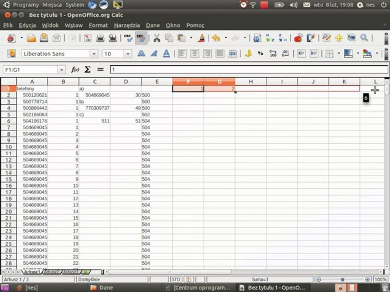Increase the cell indent
390x292 pixels.
point(314,54)
